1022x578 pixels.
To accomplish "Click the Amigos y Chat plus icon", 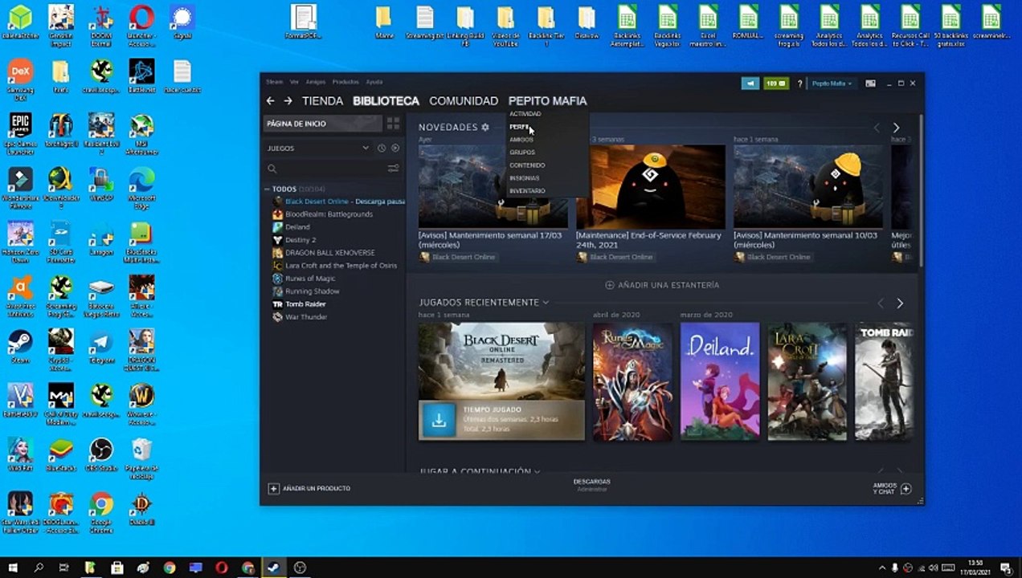I will point(905,488).
